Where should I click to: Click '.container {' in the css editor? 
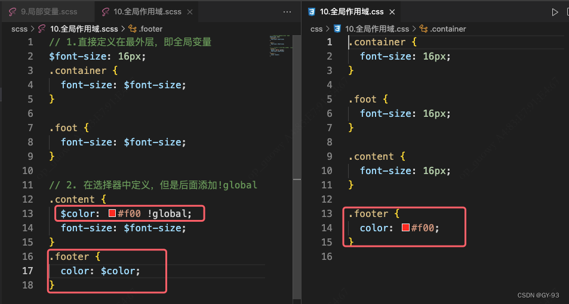click(383, 42)
